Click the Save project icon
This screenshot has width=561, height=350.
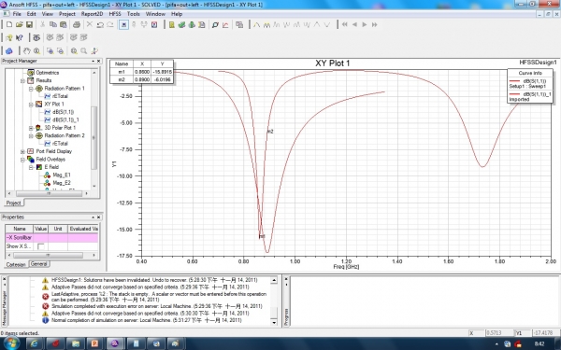(29, 24)
